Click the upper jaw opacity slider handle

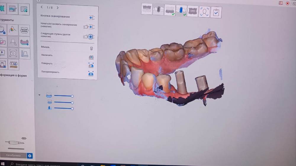pos(72,96)
